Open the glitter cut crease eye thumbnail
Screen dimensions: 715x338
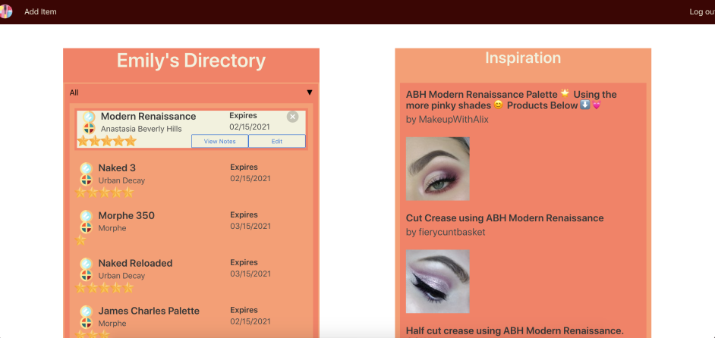438,281
